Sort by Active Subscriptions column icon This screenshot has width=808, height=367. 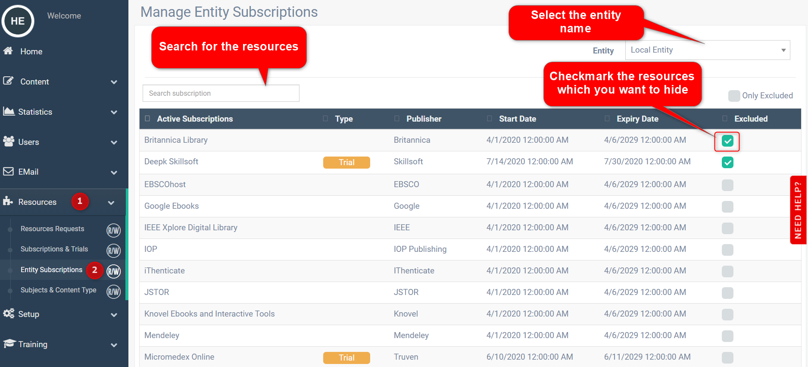click(147, 119)
